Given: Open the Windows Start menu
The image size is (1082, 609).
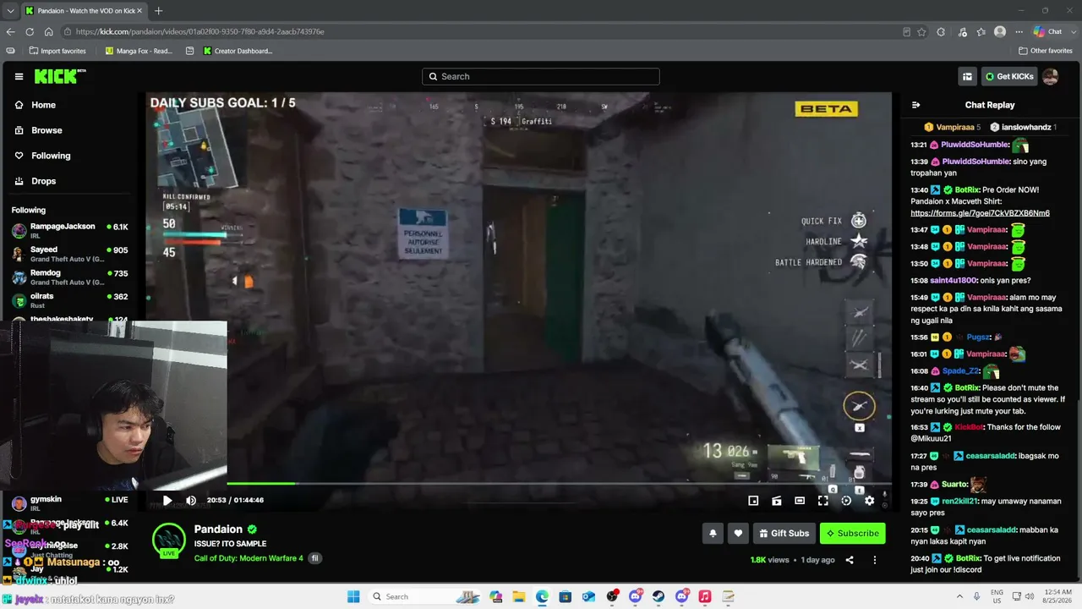Looking at the screenshot, I should point(353,596).
